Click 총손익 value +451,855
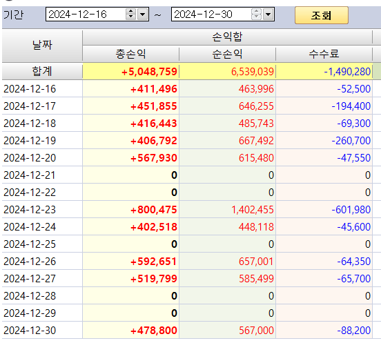This screenshot has width=381, height=352. tap(154, 106)
